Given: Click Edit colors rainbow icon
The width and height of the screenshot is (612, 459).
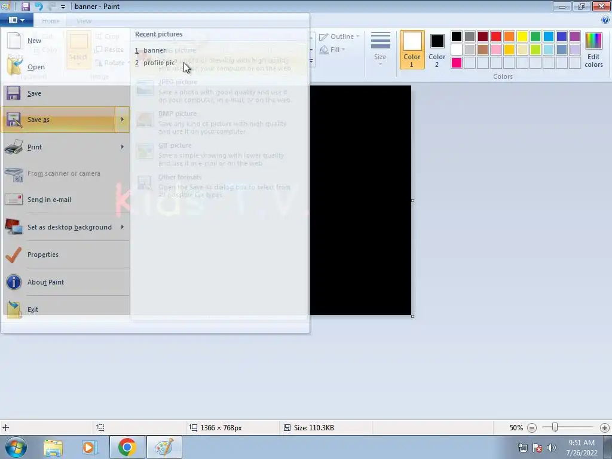Looking at the screenshot, I should (593, 41).
